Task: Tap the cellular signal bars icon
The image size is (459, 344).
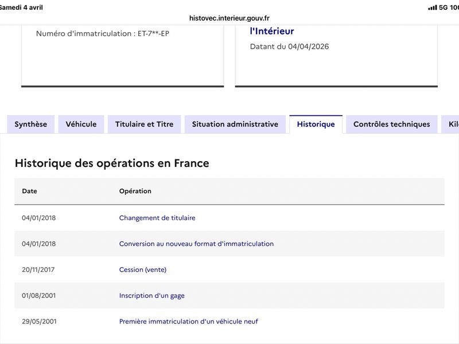Action: tap(432, 7)
